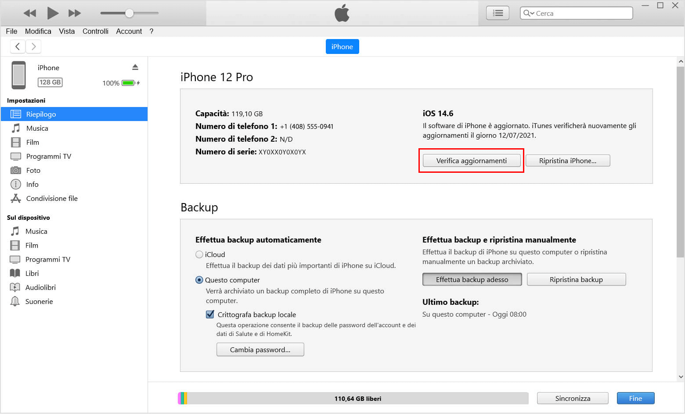Go back with the left arrow
The image size is (685, 414).
tap(18, 46)
